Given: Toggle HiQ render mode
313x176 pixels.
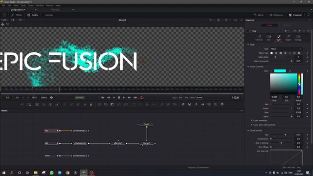Looking at the screenshot, I should pyautogui.click(x=175, y=98).
